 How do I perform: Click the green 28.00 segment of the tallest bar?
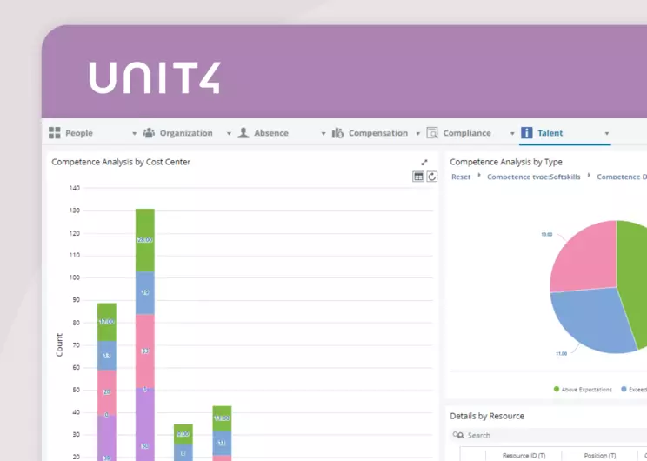click(145, 240)
